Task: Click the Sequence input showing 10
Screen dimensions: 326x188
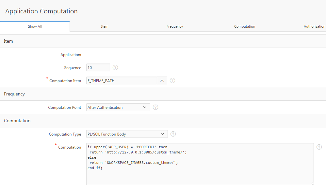Action: pyautogui.click(x=98, y=67)
